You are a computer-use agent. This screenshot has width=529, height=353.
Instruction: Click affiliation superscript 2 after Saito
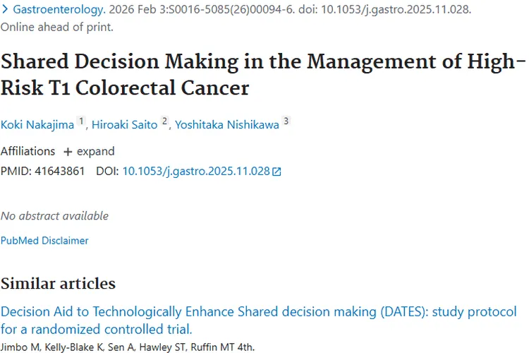(x=164, y=121)
